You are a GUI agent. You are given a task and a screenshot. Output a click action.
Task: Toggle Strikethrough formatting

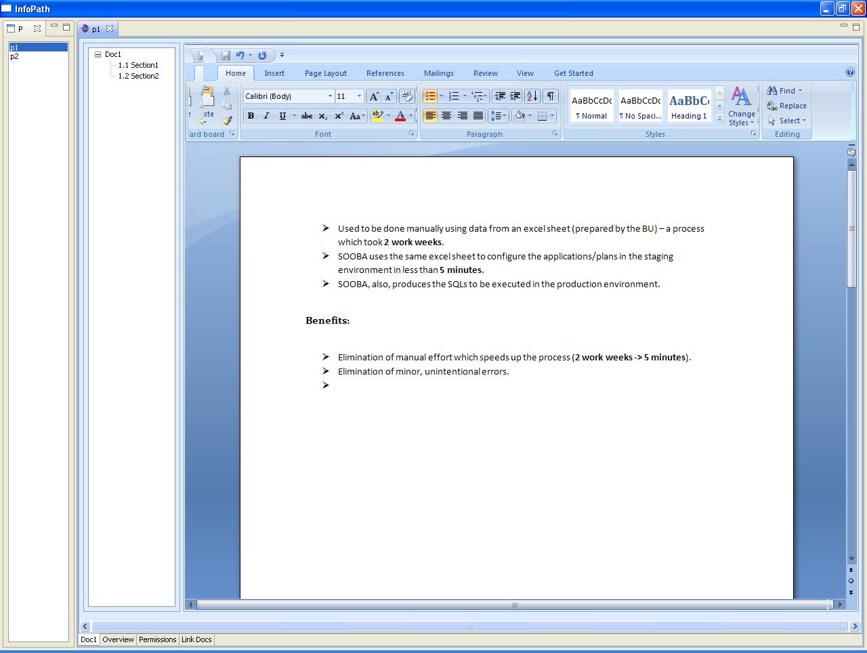[x=307, y=116]
